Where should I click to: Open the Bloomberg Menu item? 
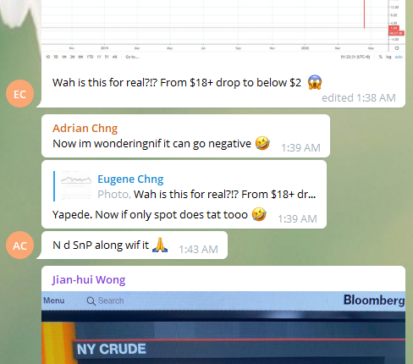coord(54,301)
